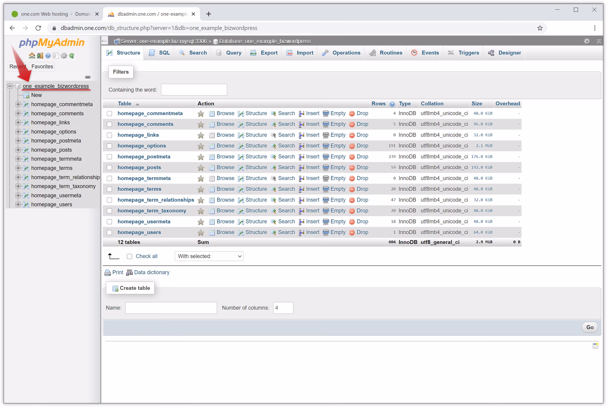Open page settings gear in top bar
The width and height of the screenshot is (607, 407).
pos(587,41)
